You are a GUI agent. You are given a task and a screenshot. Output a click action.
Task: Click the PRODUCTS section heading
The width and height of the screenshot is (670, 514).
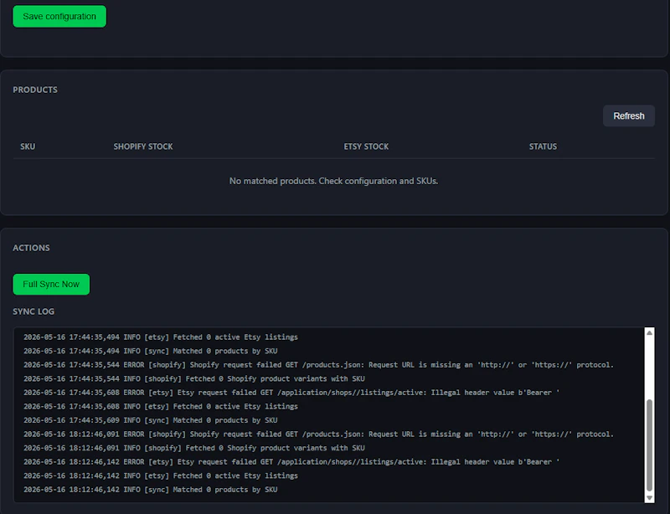tap(35, 90)
